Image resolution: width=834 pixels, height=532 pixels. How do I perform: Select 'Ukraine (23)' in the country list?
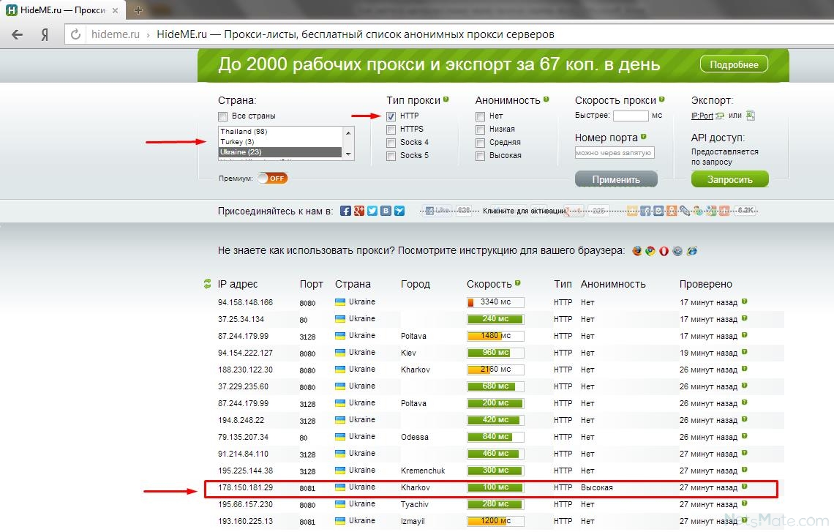[280, 152]
